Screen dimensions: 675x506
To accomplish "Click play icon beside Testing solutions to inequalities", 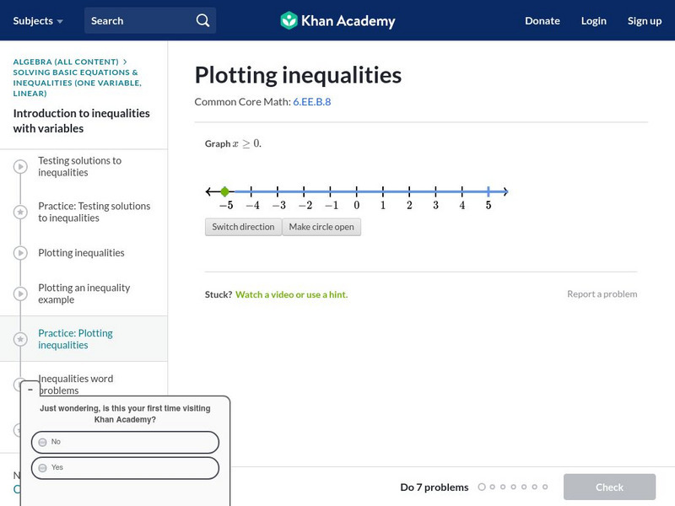I will click(20, 167).
